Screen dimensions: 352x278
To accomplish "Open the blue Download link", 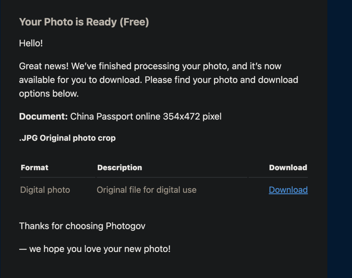I will tap(288, 190).
